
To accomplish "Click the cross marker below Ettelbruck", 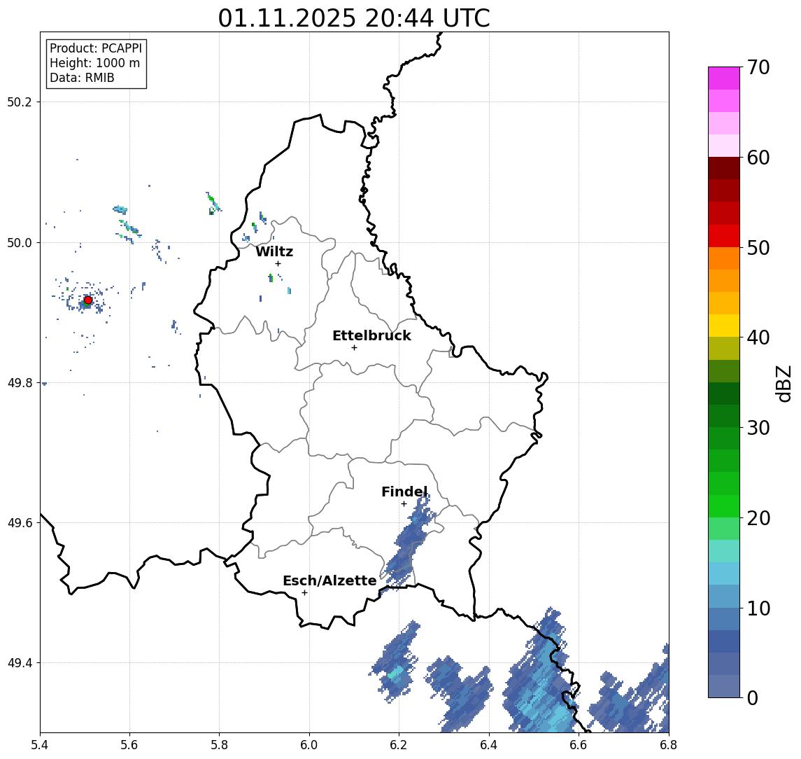I will point(354,348).
